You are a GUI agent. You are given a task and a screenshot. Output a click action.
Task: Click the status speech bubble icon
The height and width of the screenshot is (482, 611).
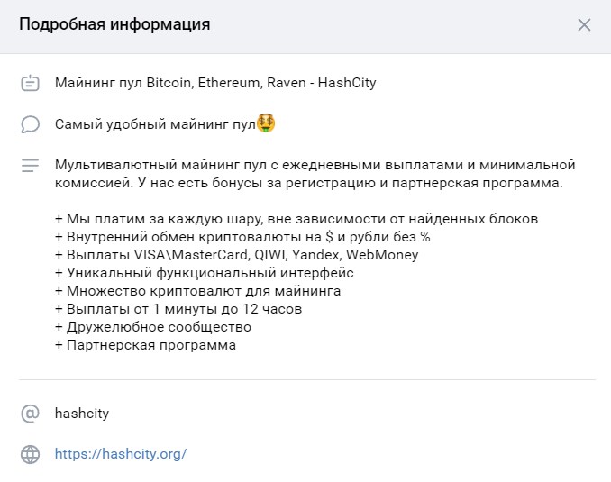tap(30, 124)
